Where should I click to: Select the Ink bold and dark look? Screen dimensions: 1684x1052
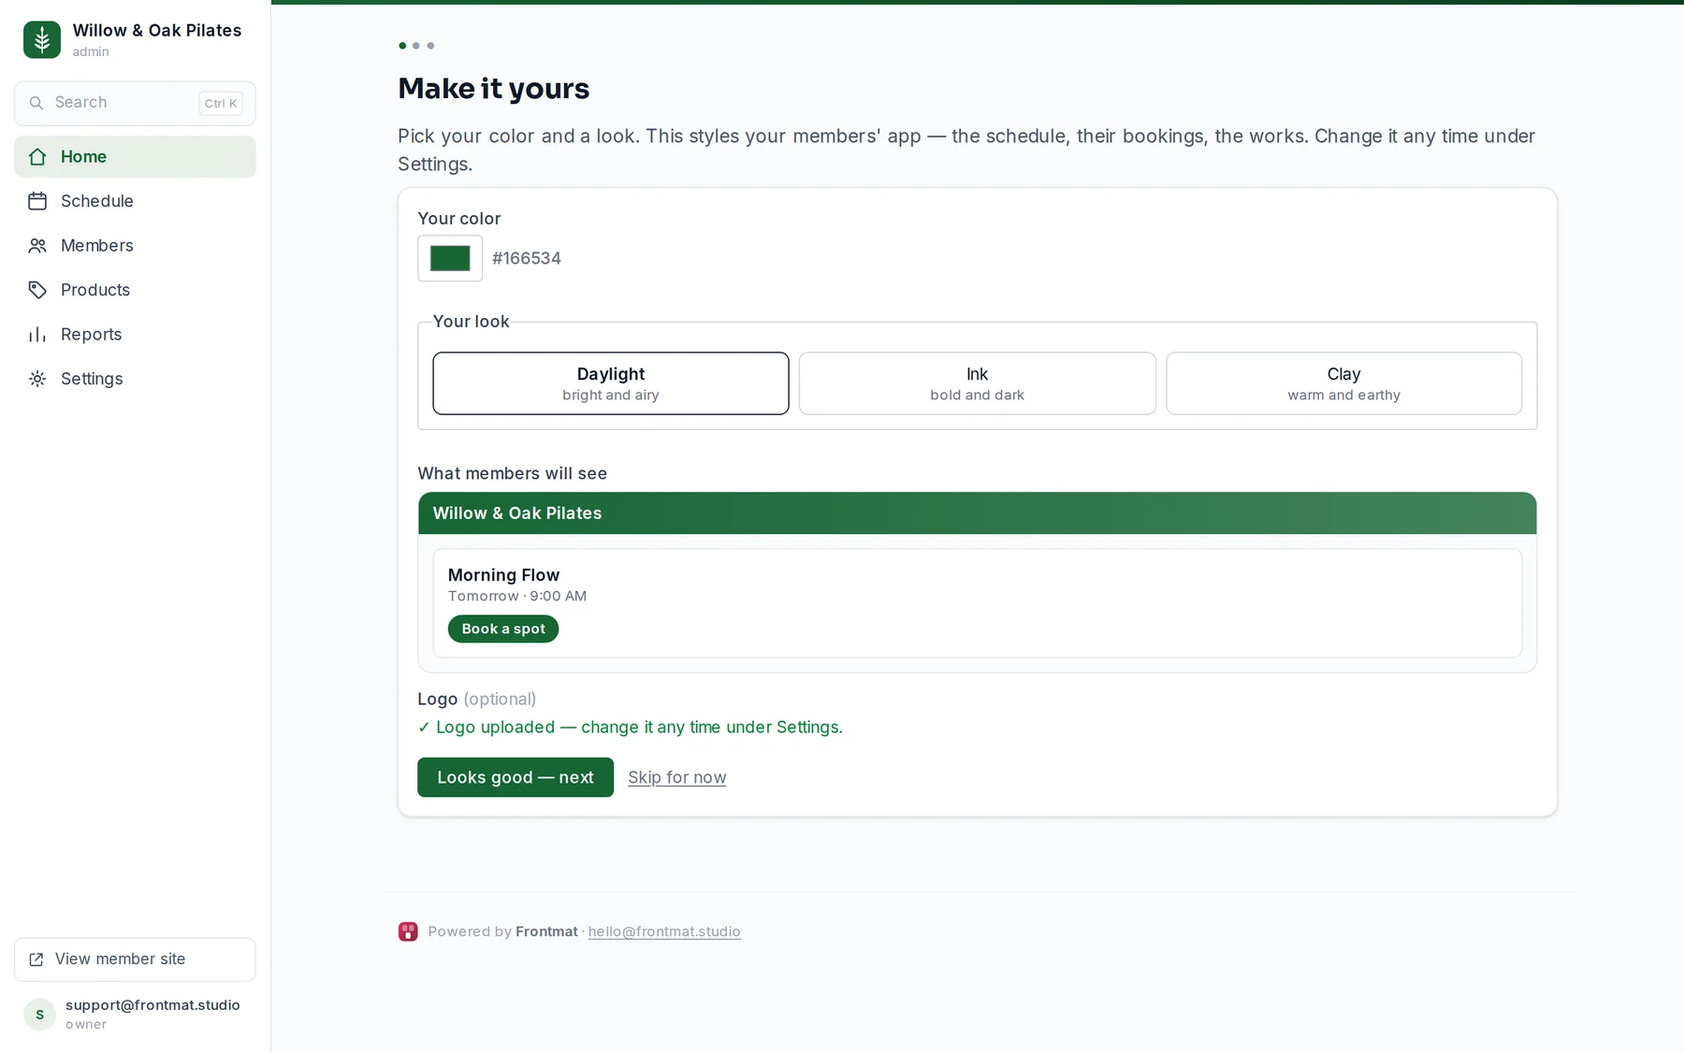tap(978, 383)
